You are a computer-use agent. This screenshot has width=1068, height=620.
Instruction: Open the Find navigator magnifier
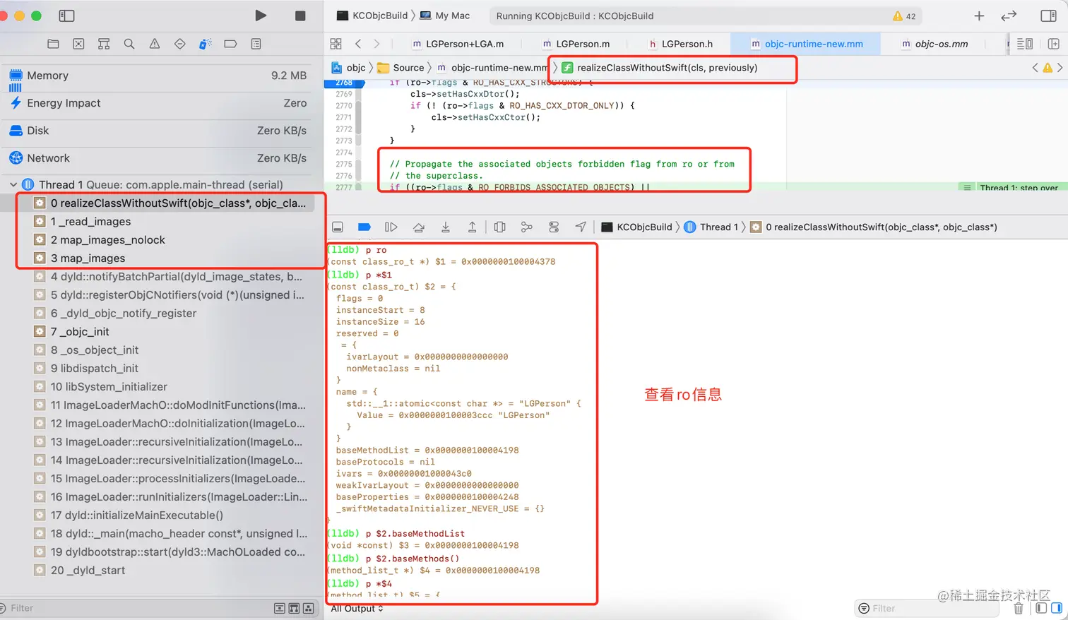[x=129, y=44]
